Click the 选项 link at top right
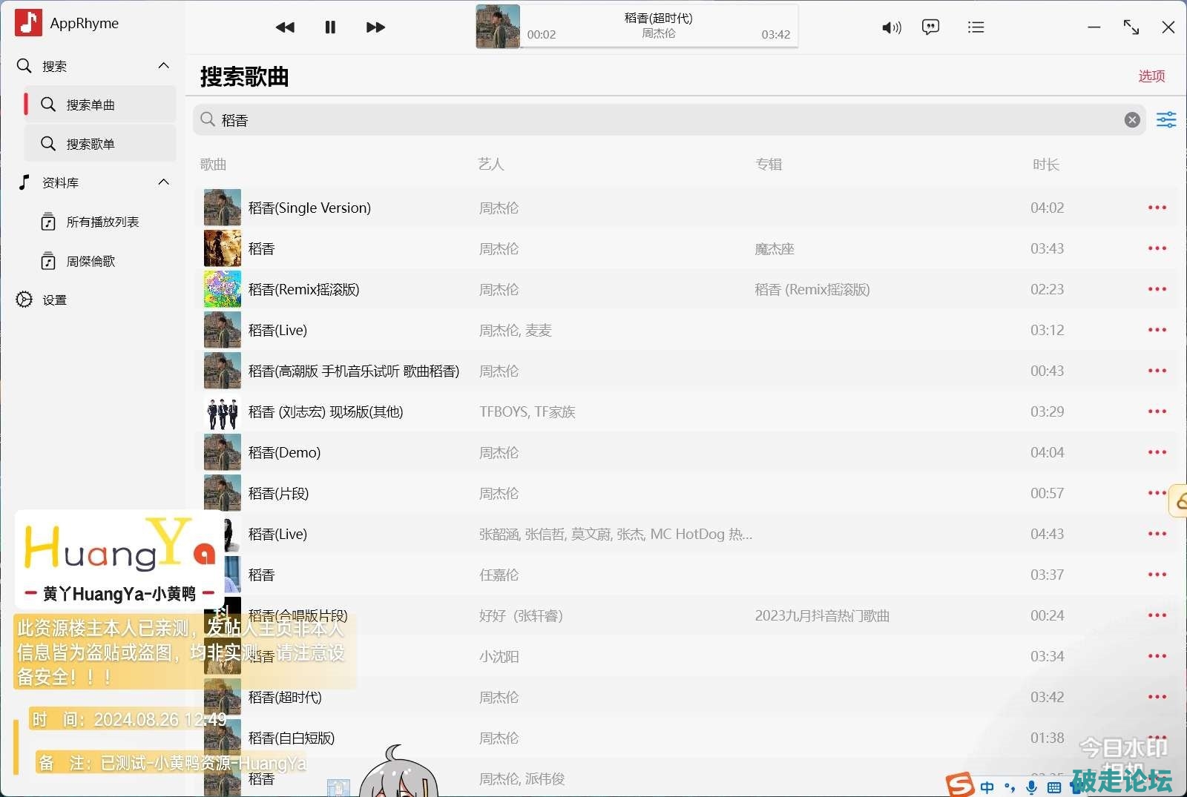The height and width of the screenshot is (797, 1187). coord(1151,76)
